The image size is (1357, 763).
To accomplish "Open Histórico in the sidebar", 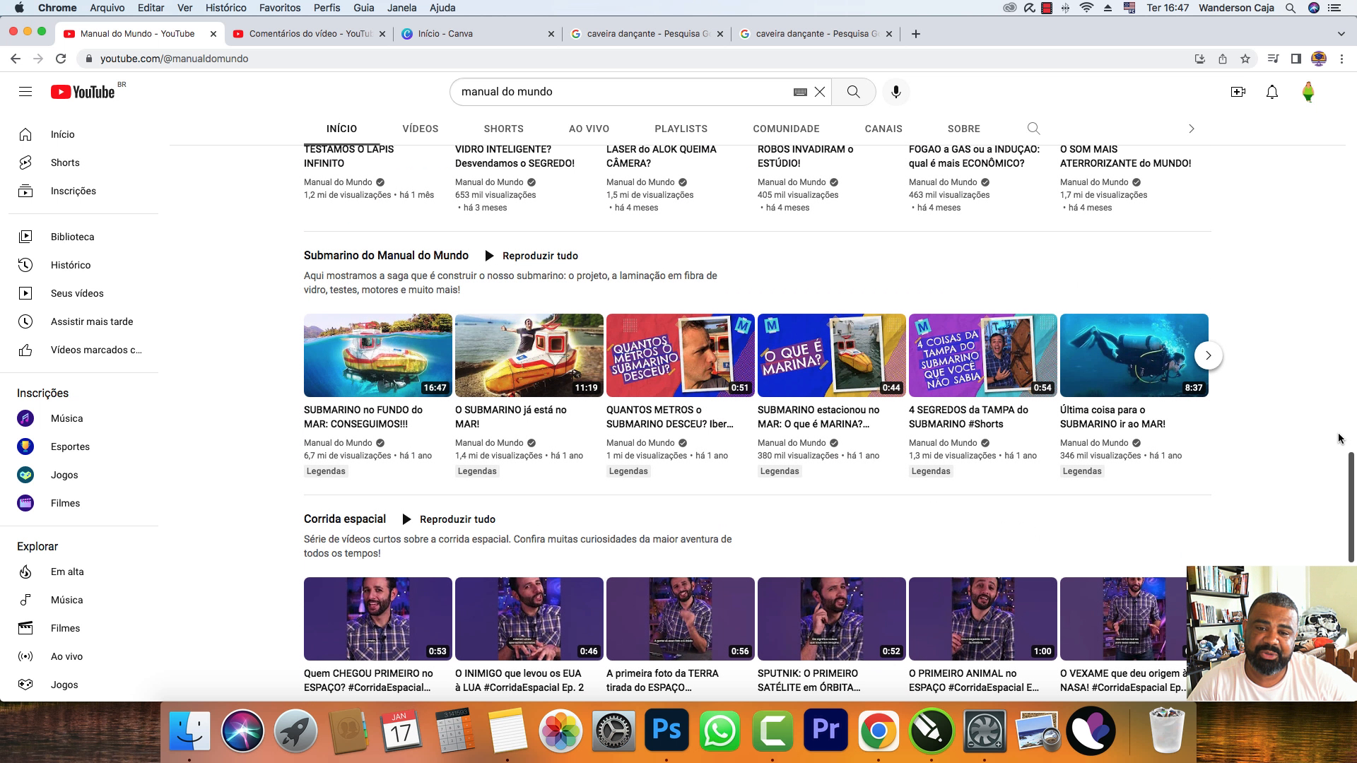I will tap(71, 265).
